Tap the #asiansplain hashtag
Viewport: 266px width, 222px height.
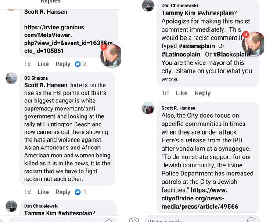197,46
